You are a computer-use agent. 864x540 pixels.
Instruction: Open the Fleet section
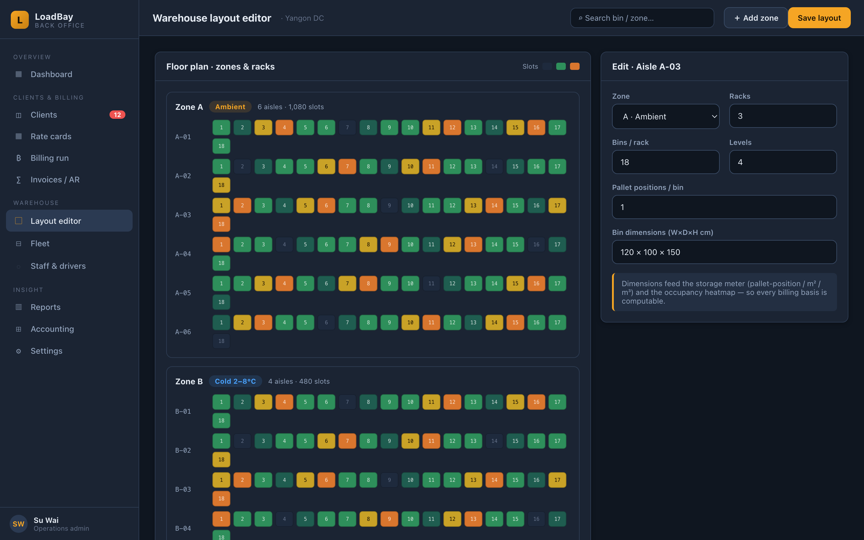(69, 244)
